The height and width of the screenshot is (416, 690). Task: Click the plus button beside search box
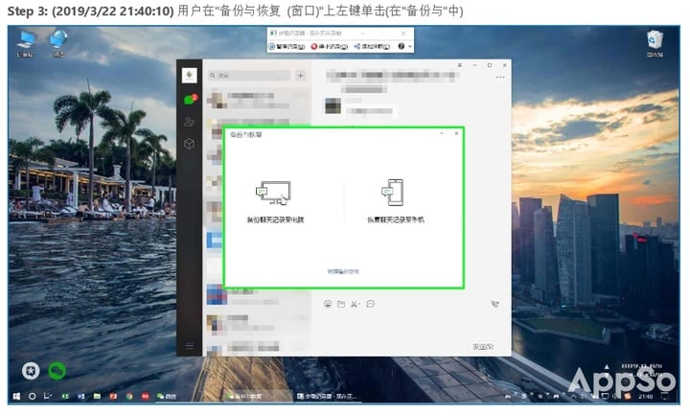coord(300,75)
